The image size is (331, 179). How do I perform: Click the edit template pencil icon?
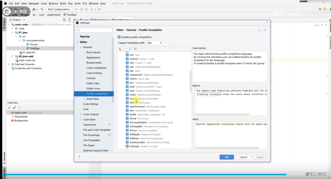[x=130, y=49]
